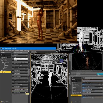Click the Aux Viewport render preview
The image size is (103, 103).
click(x=87, y=62)
